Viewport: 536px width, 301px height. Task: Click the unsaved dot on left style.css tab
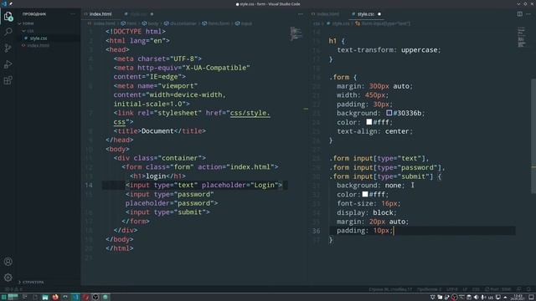pyautogui.click(x=152, y=14)
